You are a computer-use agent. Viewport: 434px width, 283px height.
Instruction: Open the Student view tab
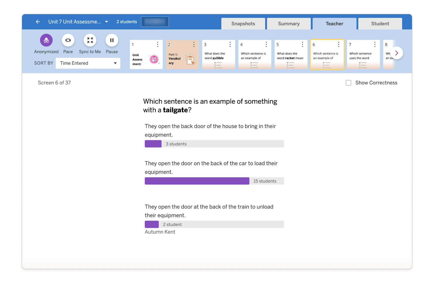[x=380, y=24]
